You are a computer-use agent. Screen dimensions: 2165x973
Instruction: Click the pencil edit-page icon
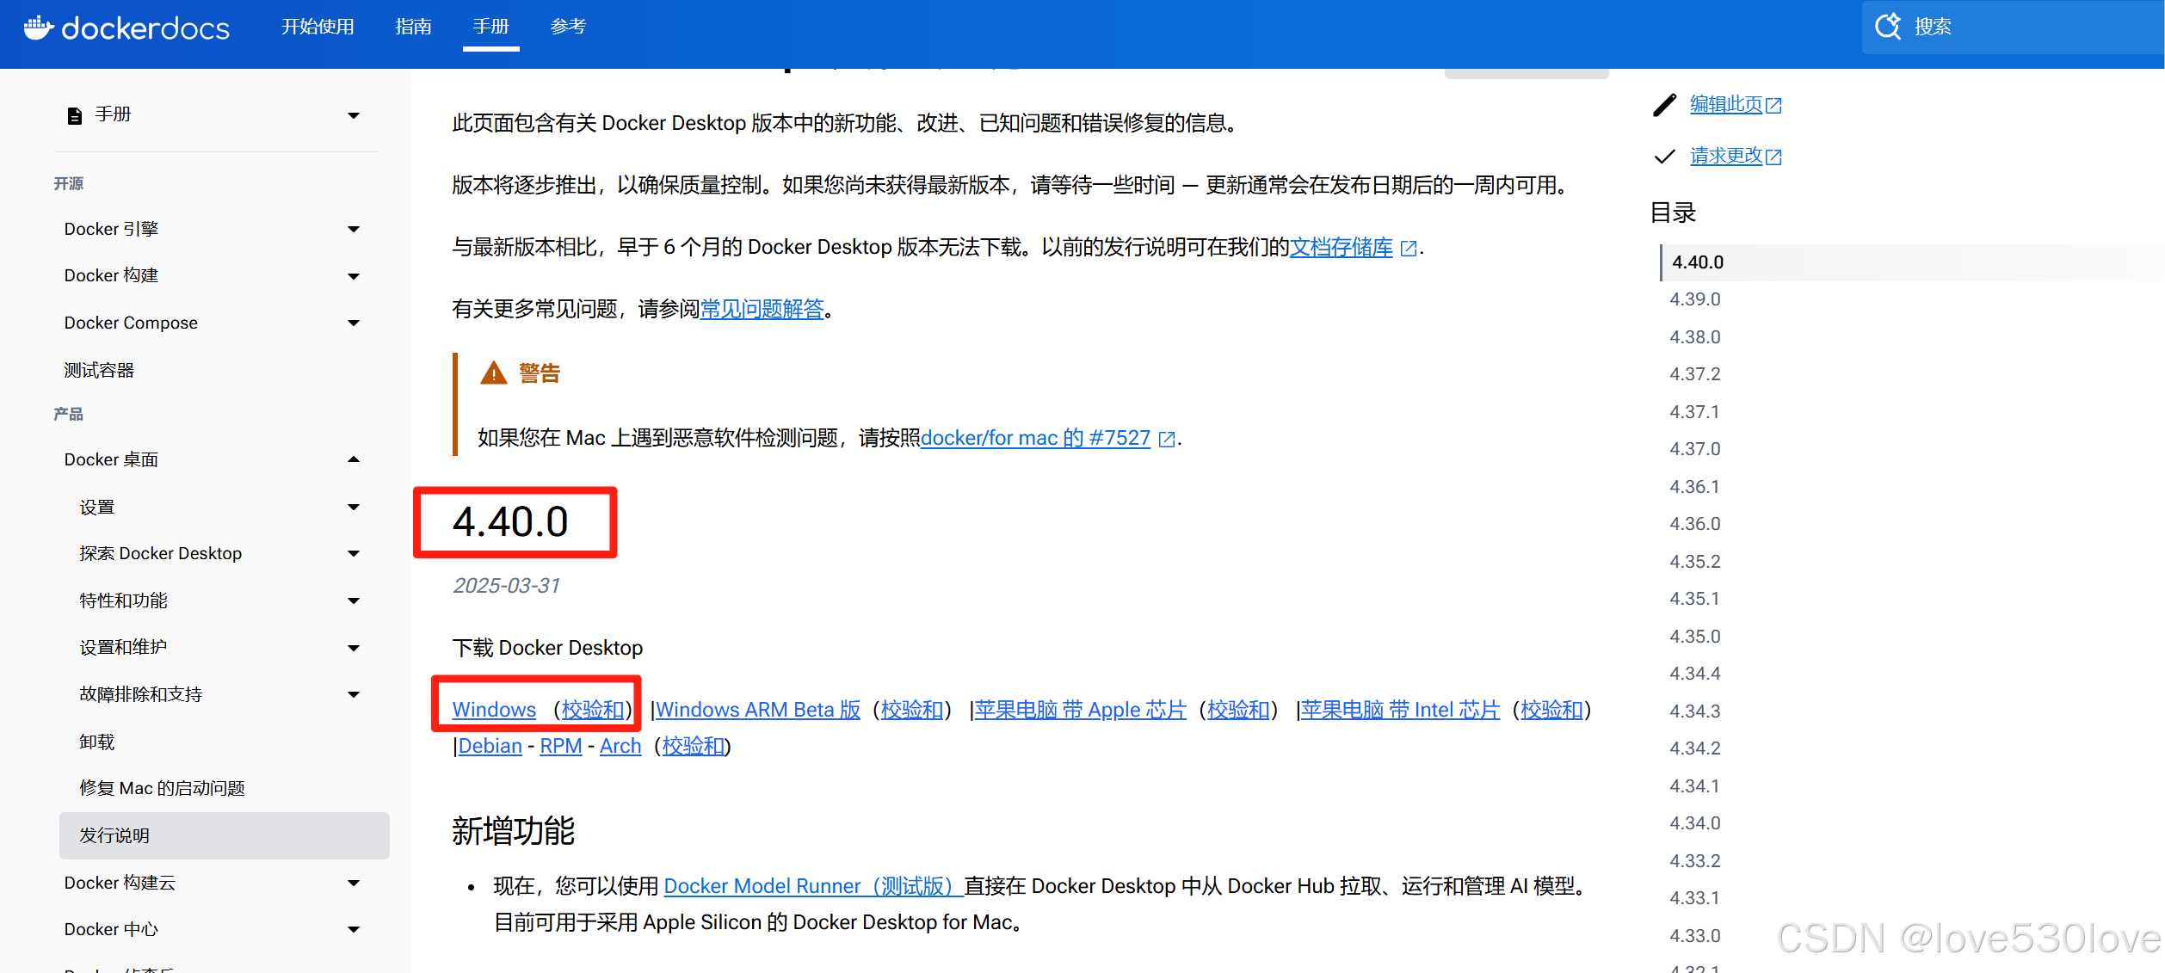point(1665,105)
